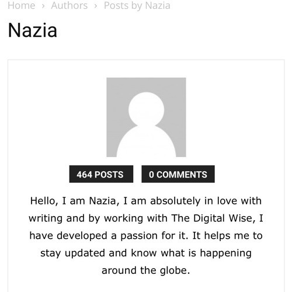The height and width of the screenshot is (292, 292).
Task: Click The Digital Wise text in the bio
Action: (216, 218)
